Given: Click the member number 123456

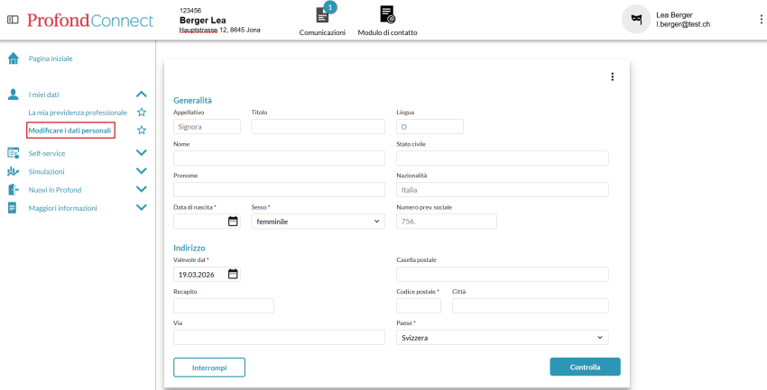Looking at the screenshot, I should pyautogui.click(x=190, y=10).
